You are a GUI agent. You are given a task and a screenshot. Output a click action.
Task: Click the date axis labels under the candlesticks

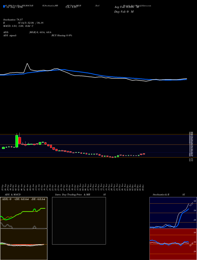(x=72, y=187)
